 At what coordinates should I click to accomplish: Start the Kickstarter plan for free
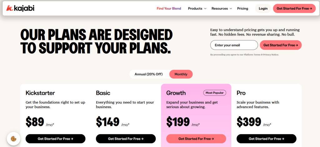[55, 139]
